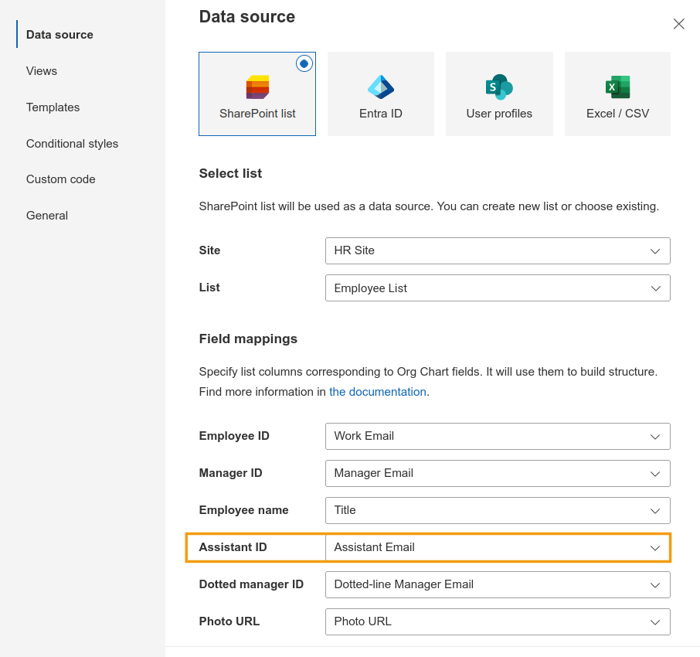Select the Excel / CSV data source

[617, 94]
